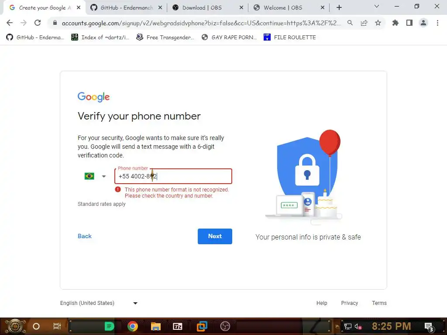Screen dimensions: 447x335
Task: Open the Chrome profile avatar icon
Action: pos(423,23)
